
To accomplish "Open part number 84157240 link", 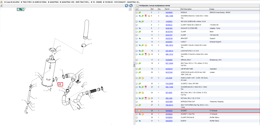I will point(169,72).
